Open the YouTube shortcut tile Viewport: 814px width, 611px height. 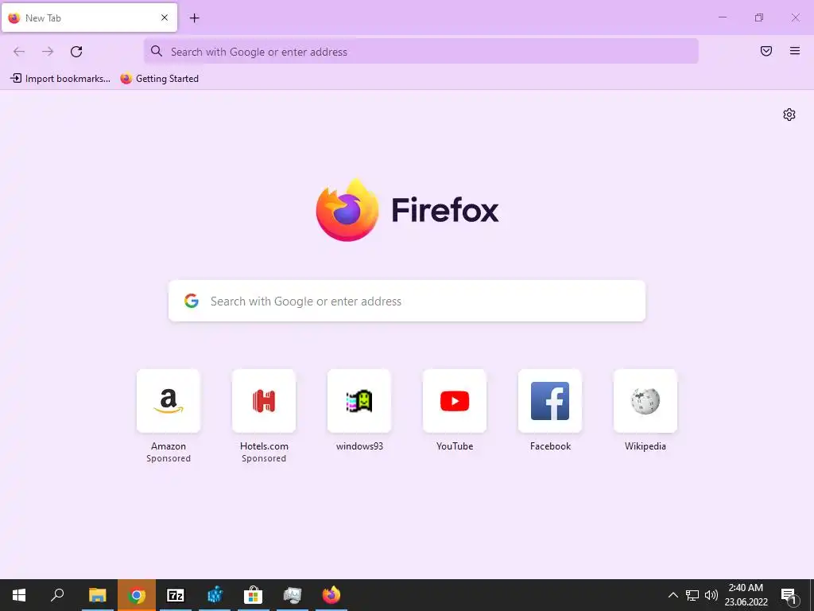pos(455,401)
